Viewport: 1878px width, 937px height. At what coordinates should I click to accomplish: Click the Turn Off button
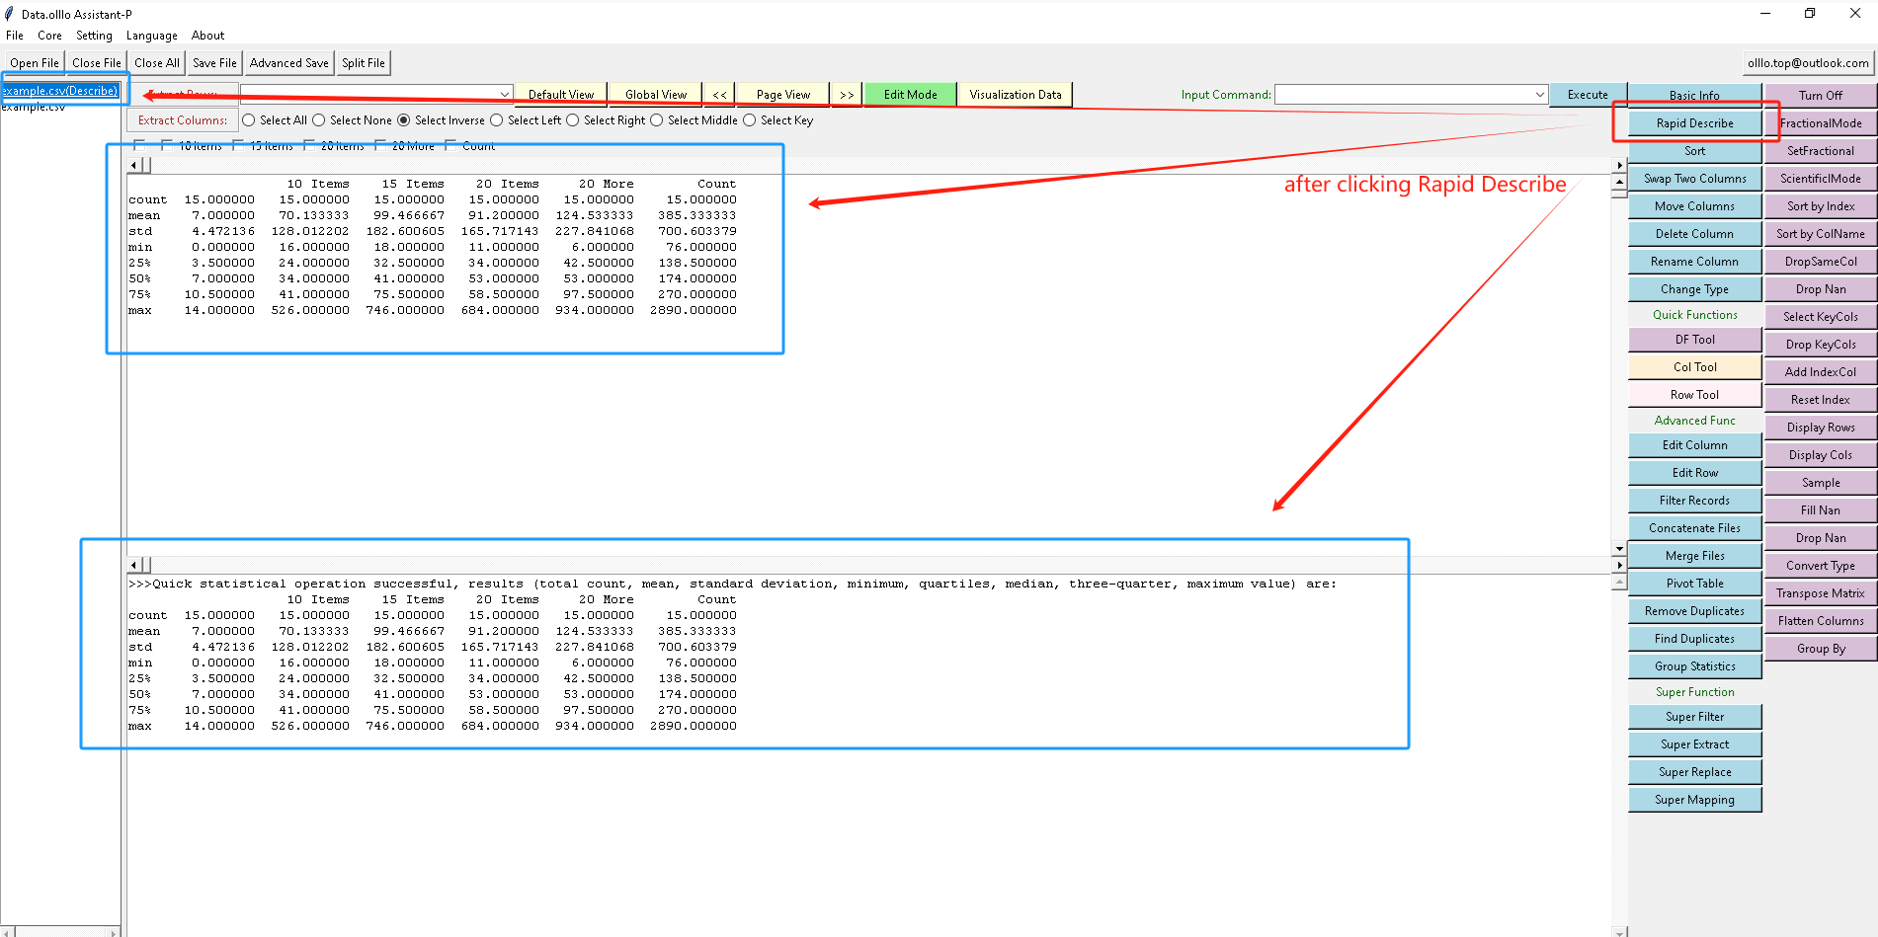pos(1821,96)
